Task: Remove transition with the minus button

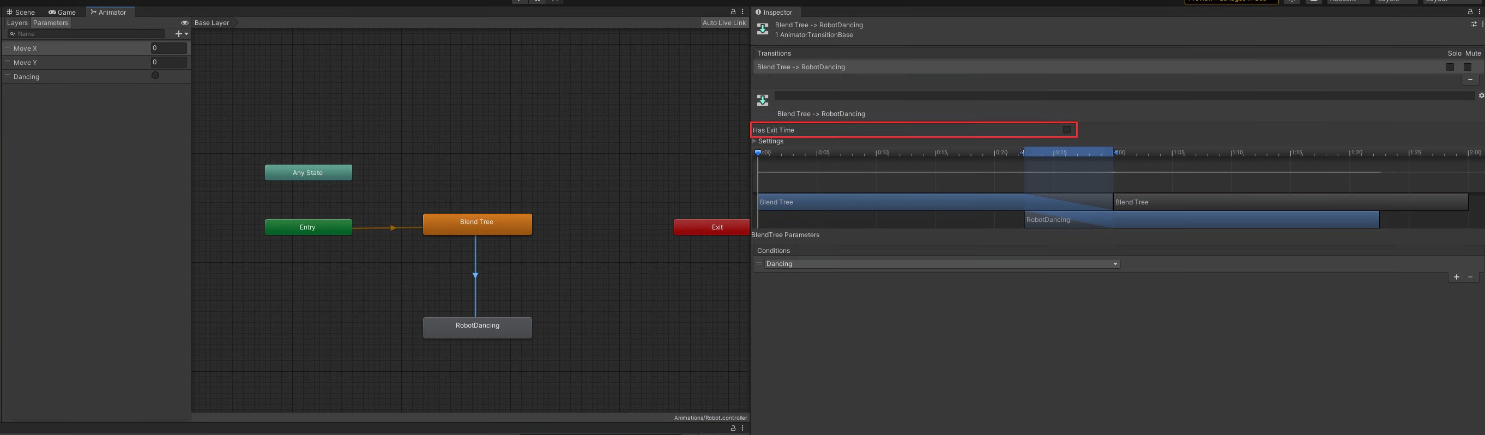Action: click(x=1470, y=80)
